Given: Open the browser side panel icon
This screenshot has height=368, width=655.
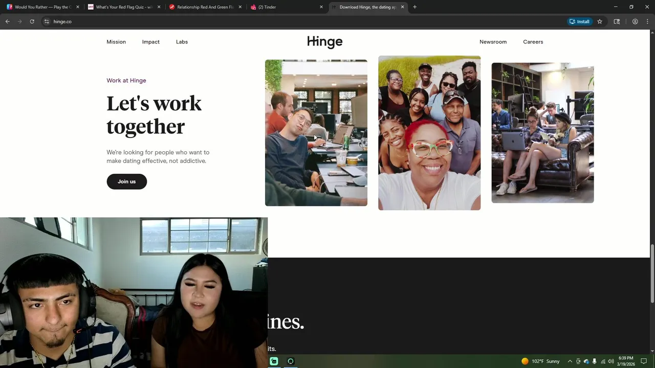Looking at the screenshot, I should 617,21.
